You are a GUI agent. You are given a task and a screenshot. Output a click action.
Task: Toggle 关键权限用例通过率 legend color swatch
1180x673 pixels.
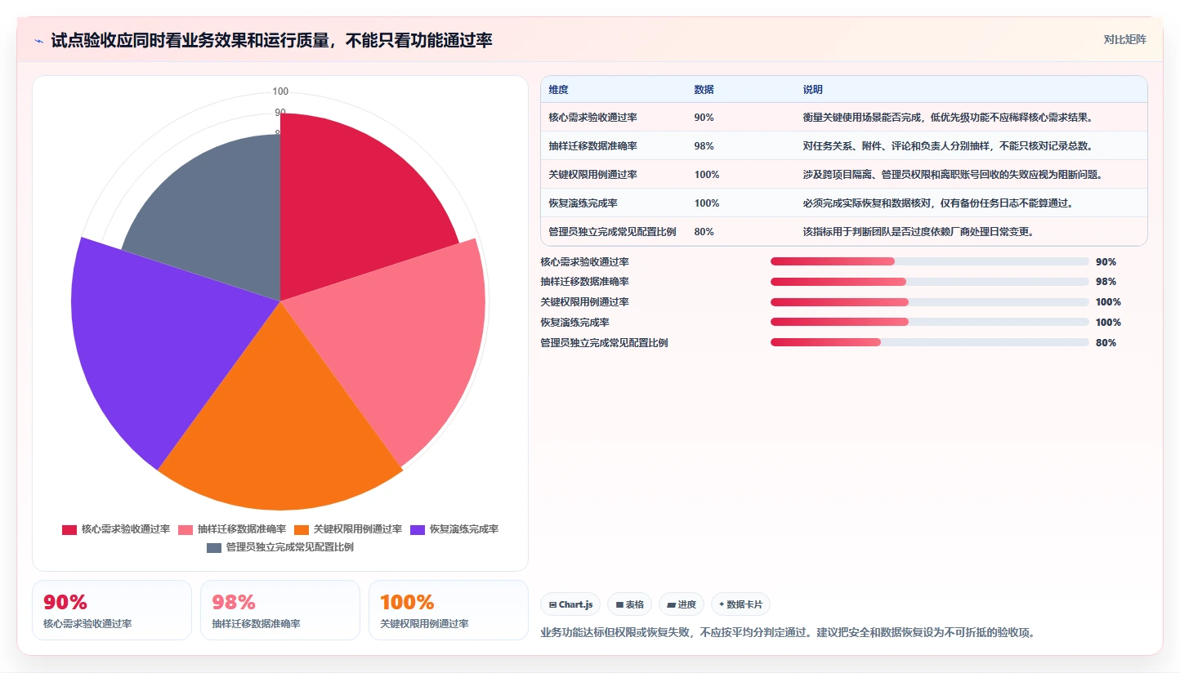click(x=302, y=529)
